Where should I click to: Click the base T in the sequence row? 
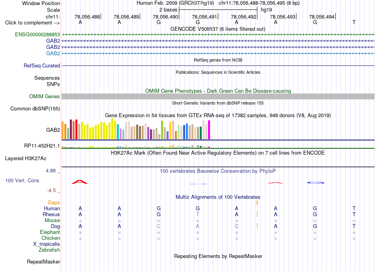click(x=354, y=22)
